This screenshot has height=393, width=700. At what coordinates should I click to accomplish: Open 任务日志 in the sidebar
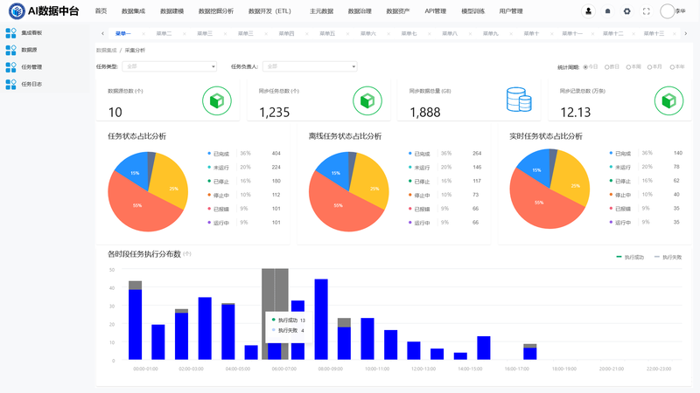(24, 84)
